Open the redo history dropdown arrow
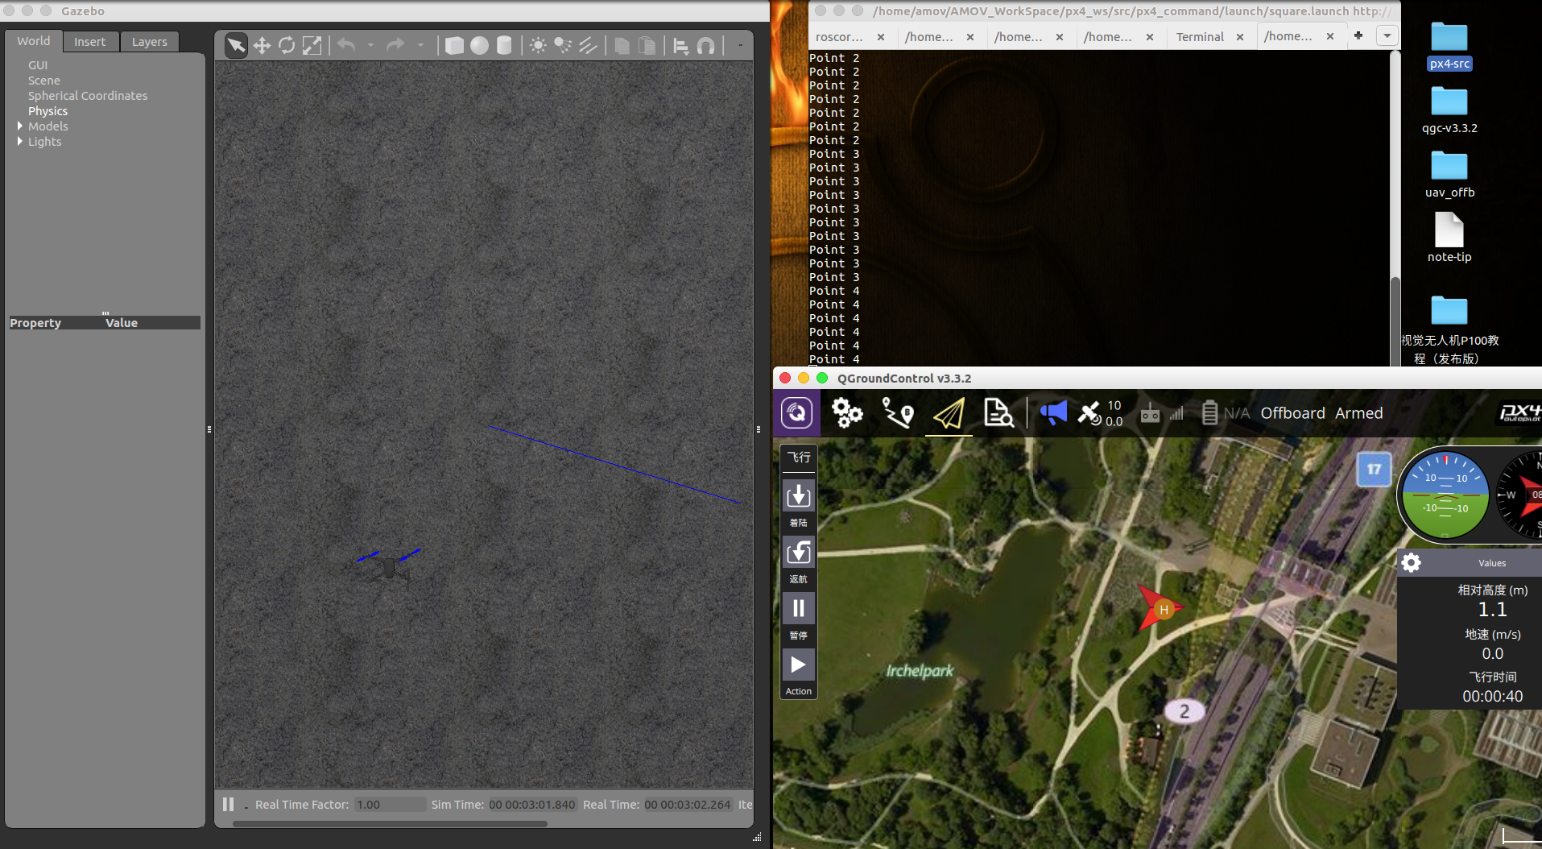This screenshot has height=849, width=1542. pyautogui.click(x=420, y=45)
